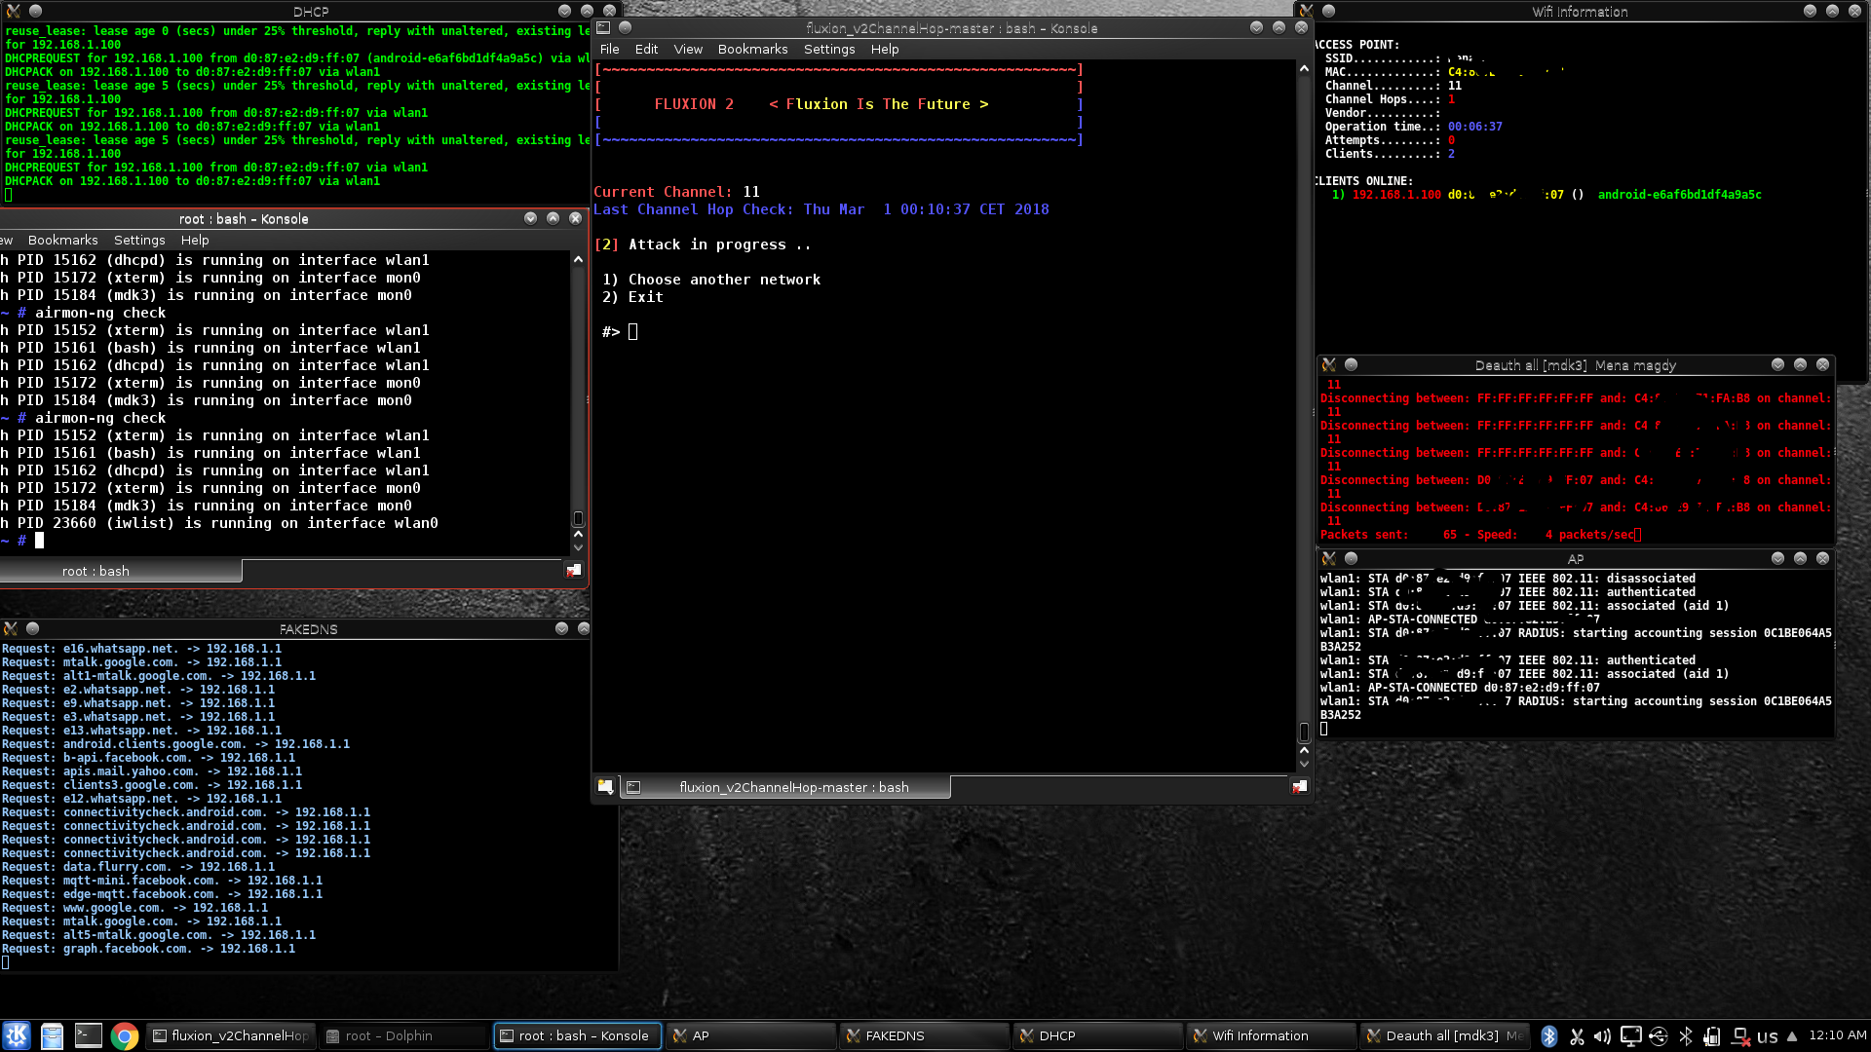Open xterm icon menu of Wifi Information window

click(x=1306, y=11)
